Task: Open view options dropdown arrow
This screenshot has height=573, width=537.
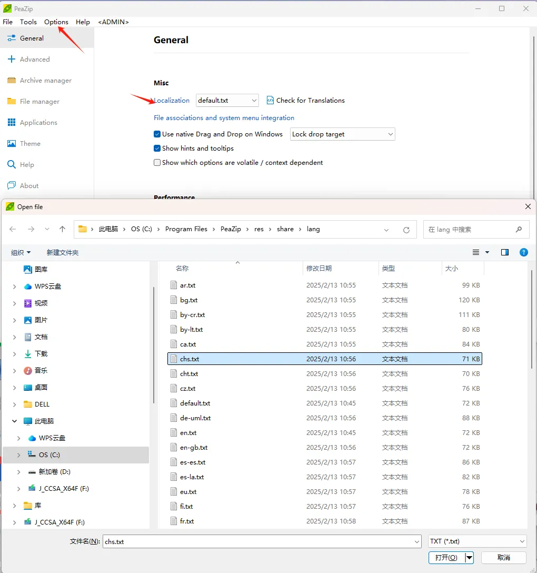Action: [x=487, y=252]
